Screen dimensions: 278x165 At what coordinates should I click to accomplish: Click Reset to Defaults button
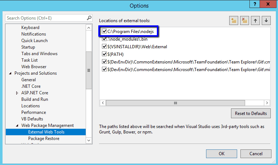pyautogui.click(x=251, y=113)
